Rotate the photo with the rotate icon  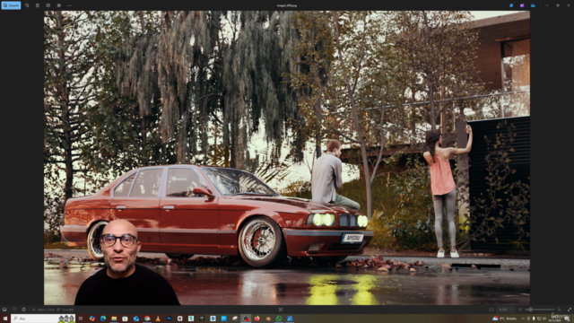click(27, 5)
